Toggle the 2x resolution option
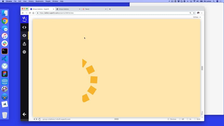Viewport: 224px width, 126px height. click(x=189, y=119)
